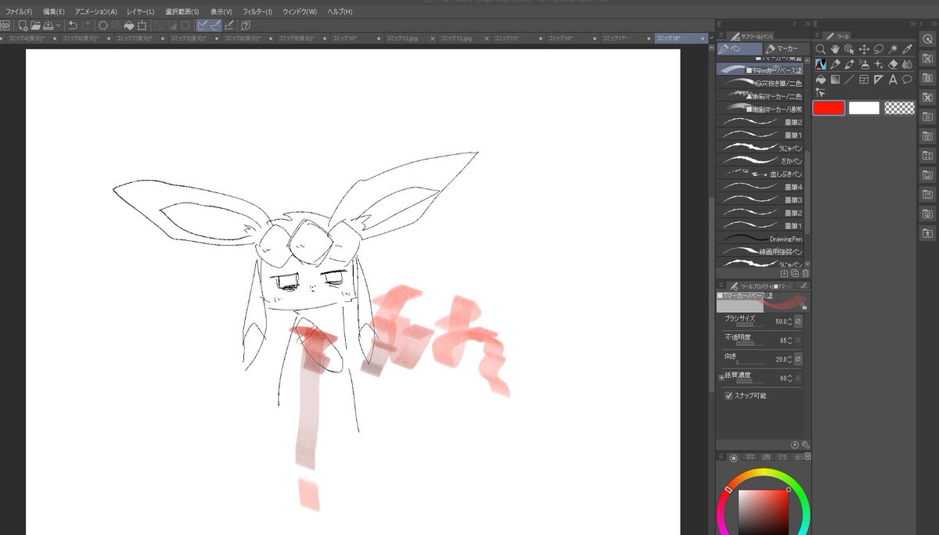Click the New document icon
The height and width of the screenshot is (535, 939).
(23, 25)
